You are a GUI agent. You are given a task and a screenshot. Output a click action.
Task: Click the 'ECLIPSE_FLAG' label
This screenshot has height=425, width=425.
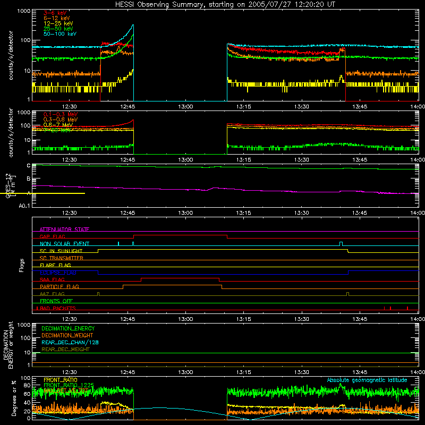point(58,273)
